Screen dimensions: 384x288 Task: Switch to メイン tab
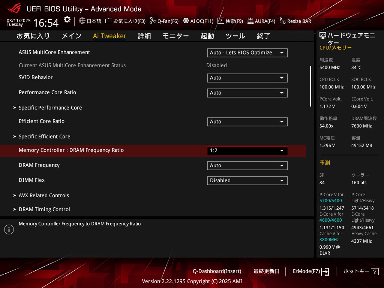tap(72, 36)
